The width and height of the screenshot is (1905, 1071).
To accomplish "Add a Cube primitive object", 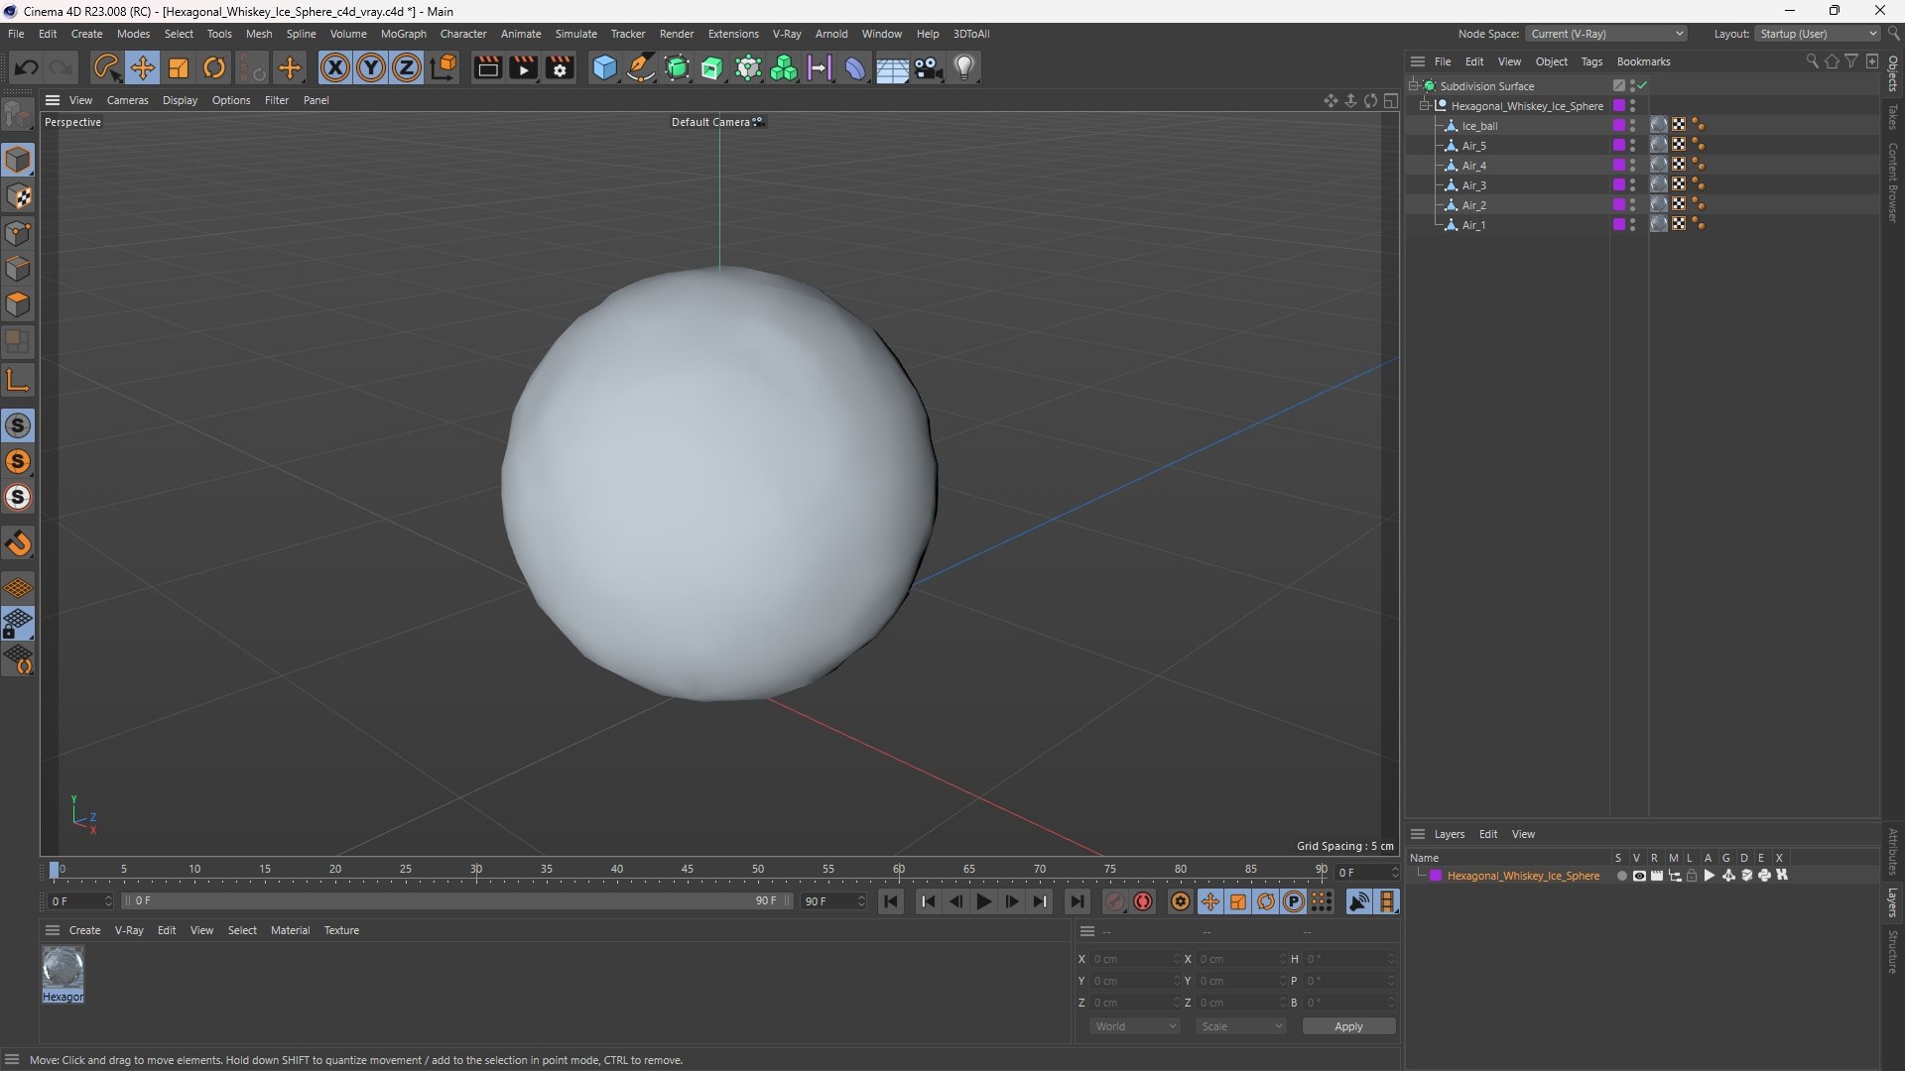I will coord(604,67).
